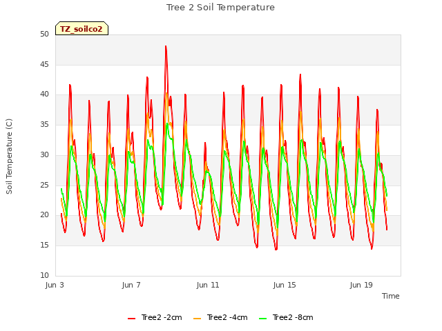
Task: Toggle the Tree2 -8cm legend entry
Action: point(286,317)
